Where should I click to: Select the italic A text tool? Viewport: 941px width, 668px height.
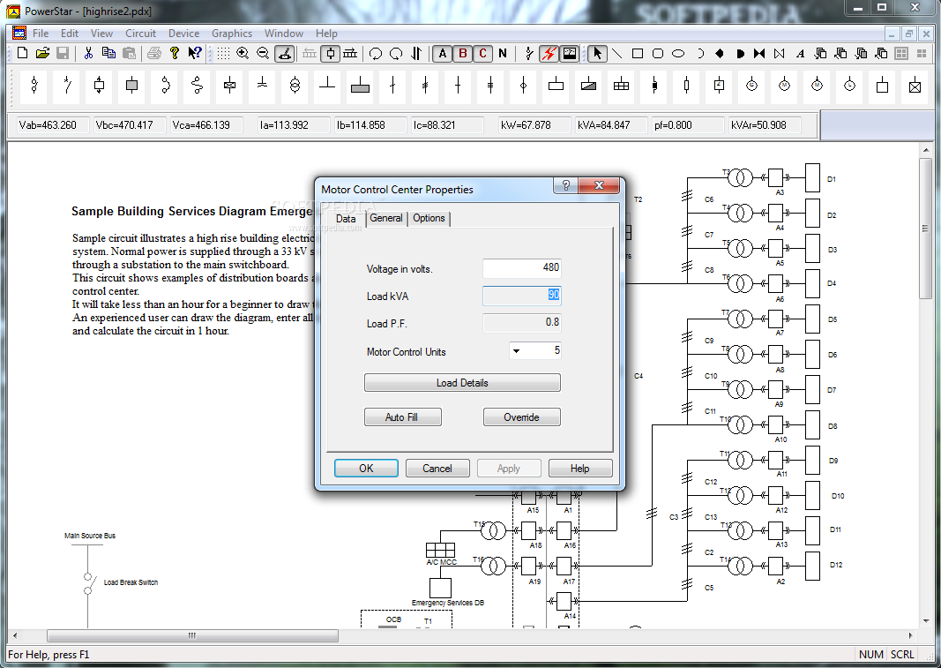[800, 54]
